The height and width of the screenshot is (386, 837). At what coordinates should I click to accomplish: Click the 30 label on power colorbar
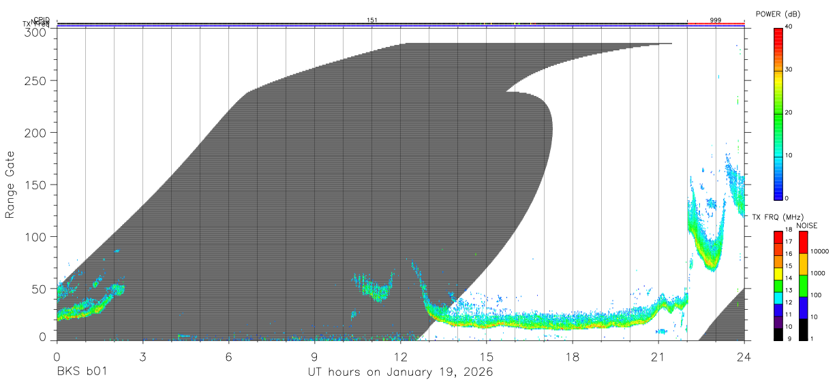tap(789, 69)
